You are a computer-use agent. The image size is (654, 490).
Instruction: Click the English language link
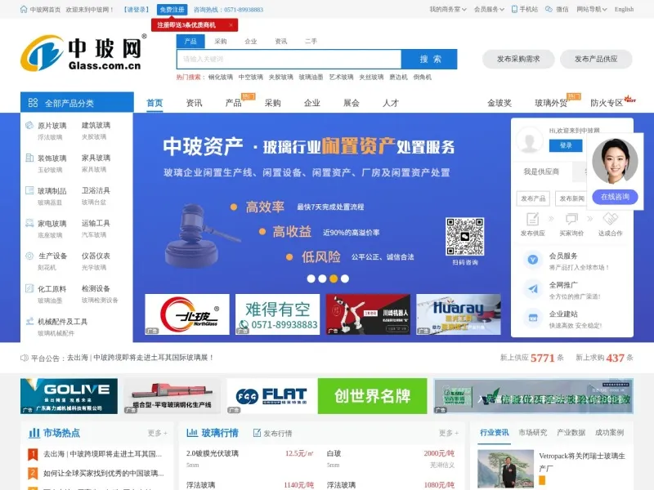click(x=624, y=9)
